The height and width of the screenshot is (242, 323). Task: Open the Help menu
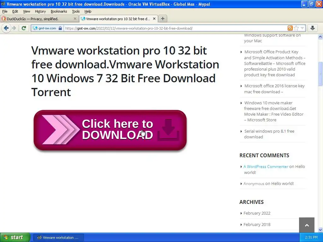point(88,11)
